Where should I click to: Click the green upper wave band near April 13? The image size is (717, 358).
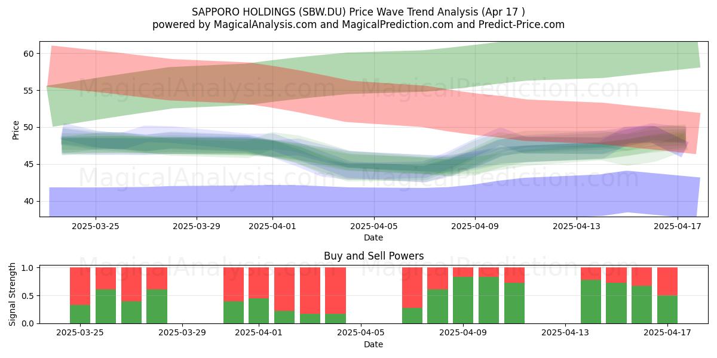click(x=577, y=60)
